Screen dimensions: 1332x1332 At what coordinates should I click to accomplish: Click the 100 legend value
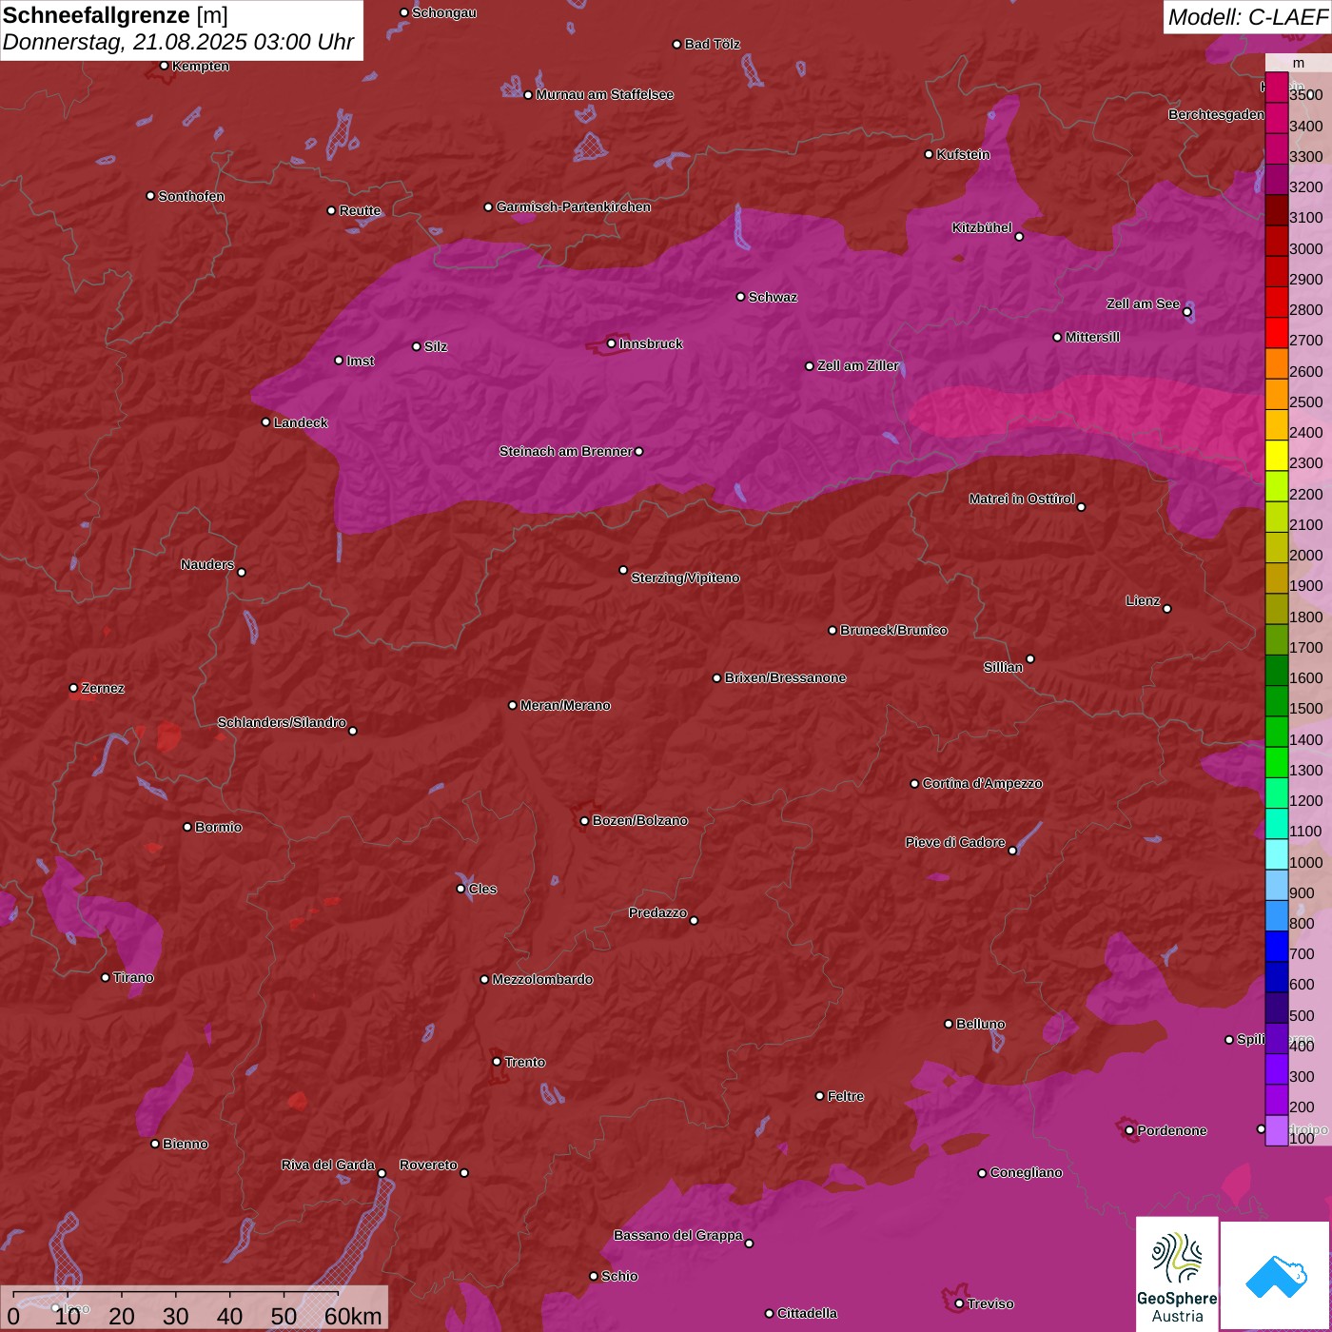click(1302, 1139)
